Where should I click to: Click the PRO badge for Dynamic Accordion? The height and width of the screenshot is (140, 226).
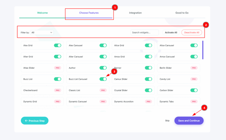click(148, 101)
